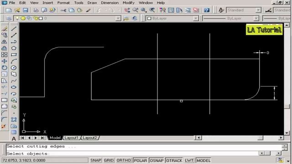Open the Dimension menu
Image resolution: width=292 pixels, height=164 pixels.
[109, 3]
